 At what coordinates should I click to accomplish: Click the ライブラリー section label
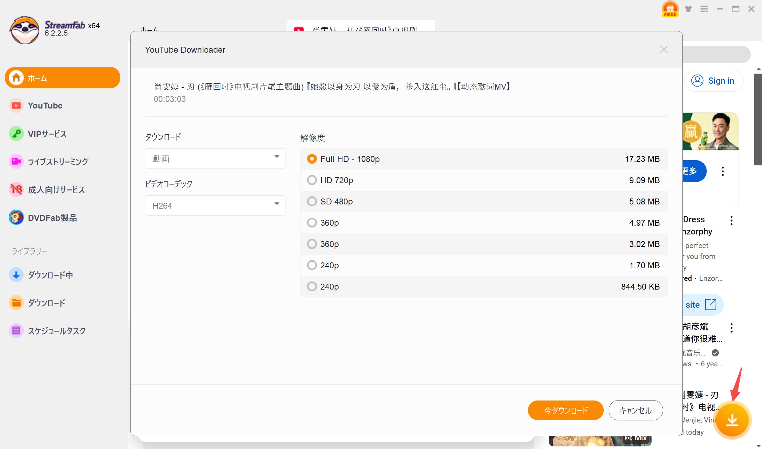point(29,251)
